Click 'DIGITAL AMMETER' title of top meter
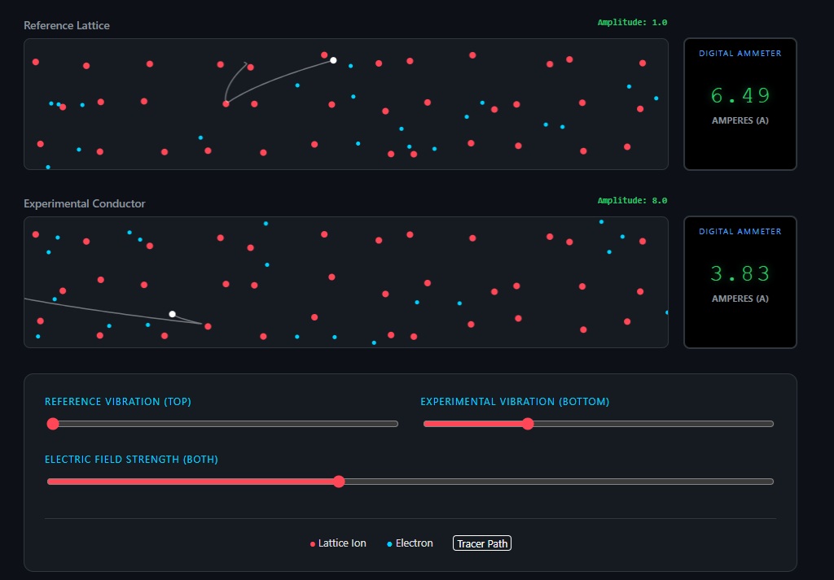The image size is (834, 580). tap(740, 53)
